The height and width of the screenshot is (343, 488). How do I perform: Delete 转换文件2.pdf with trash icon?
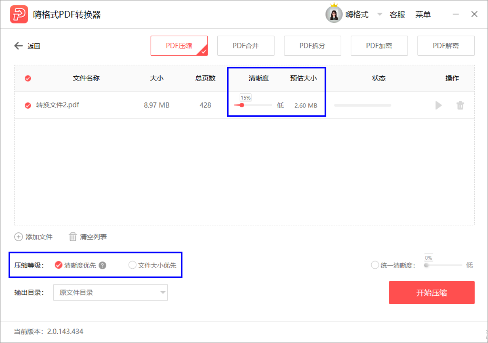coord(460,105)
